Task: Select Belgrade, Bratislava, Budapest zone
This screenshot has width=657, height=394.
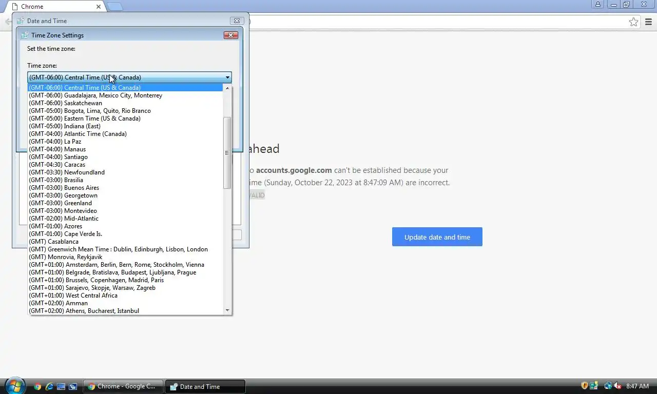Action: [x=125, y=272]
